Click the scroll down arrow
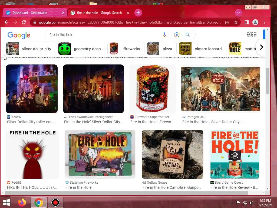 pyautogui.click(x=268, y=188)
